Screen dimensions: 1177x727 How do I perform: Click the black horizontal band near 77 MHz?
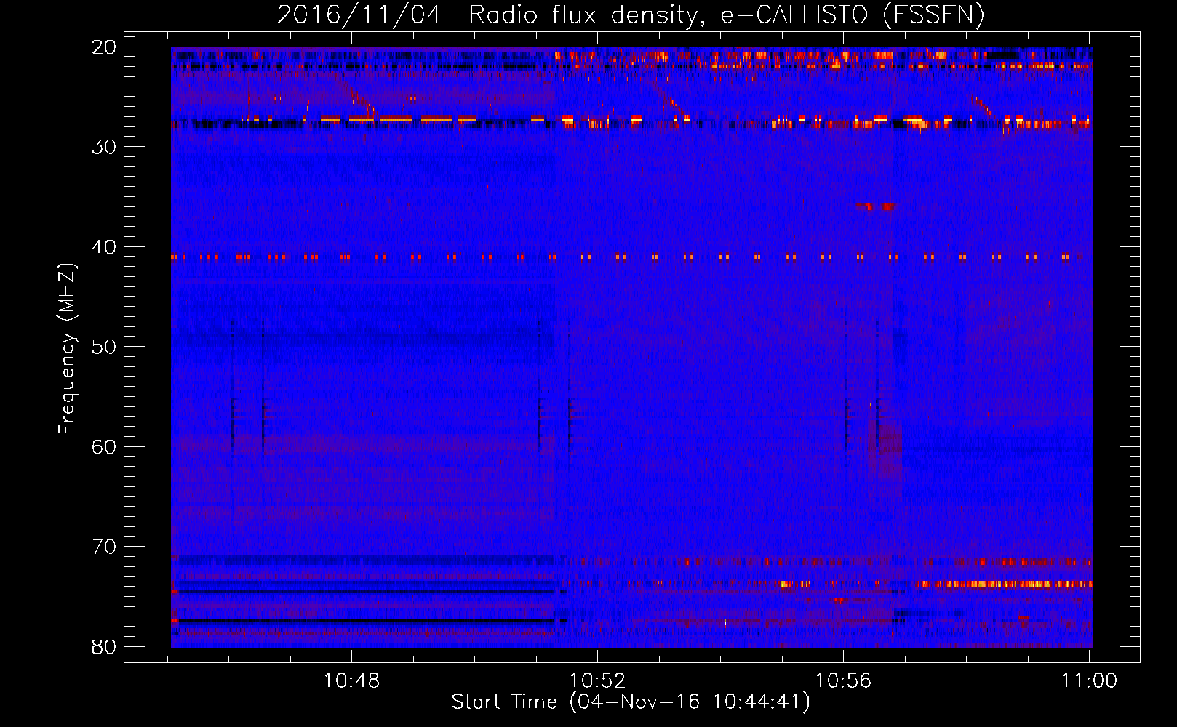click(x=367, y=620)
